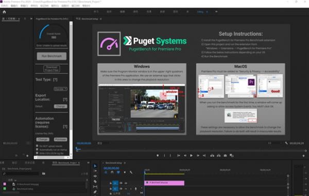This screenshot has height=196, width=309.
Task: Click the Mark In button
Action: pyautogui.click(x=164, y=155)
